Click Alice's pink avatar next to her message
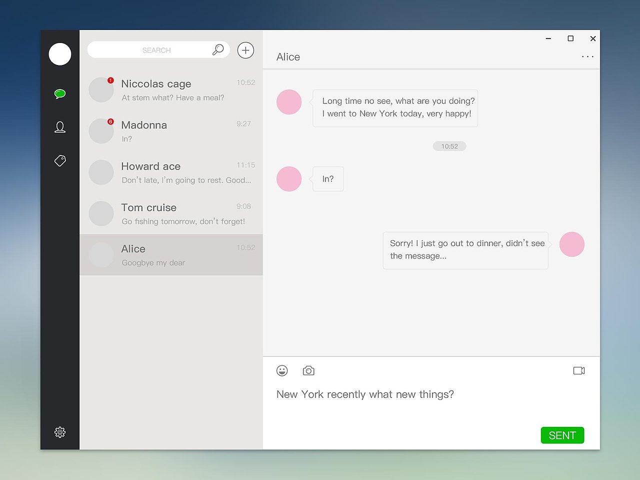 288,102
